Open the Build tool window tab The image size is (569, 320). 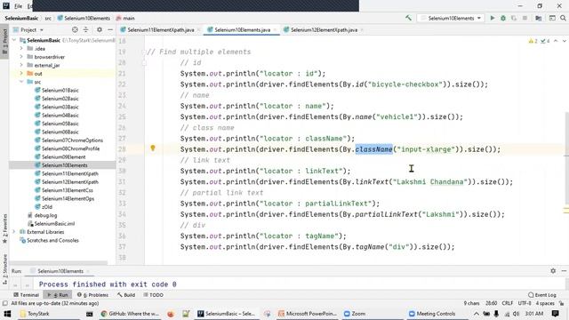tap(126, 295)
